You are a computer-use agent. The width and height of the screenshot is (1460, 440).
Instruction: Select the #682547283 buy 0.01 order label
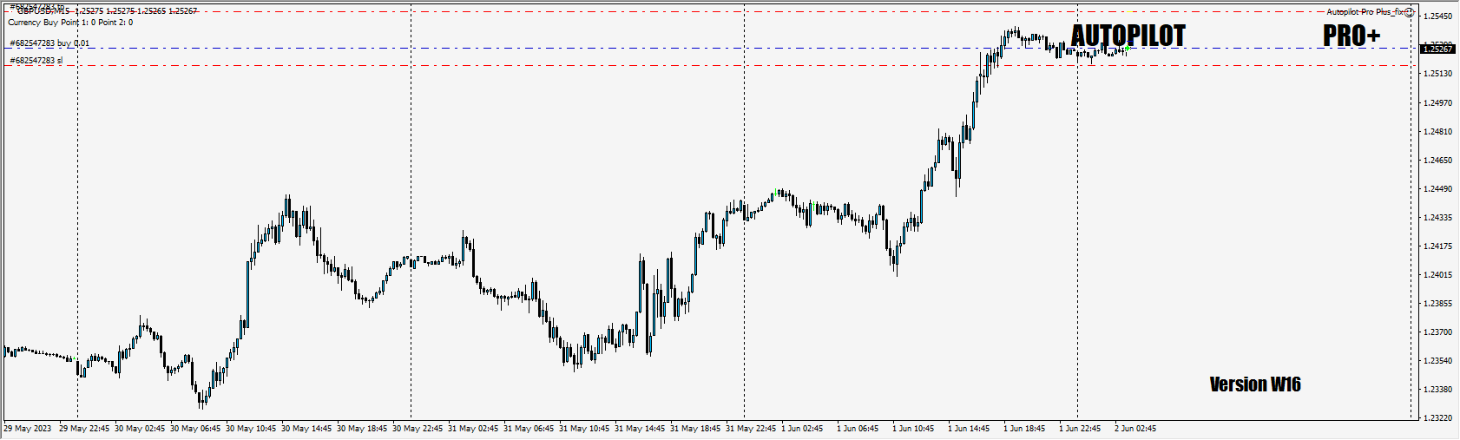click(x=49, y=43)
